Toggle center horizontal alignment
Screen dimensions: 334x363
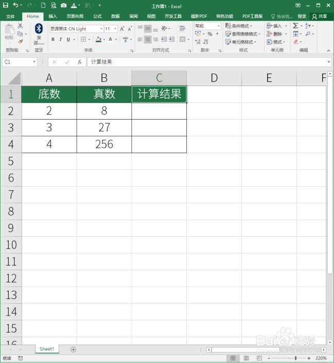[148, 39]
